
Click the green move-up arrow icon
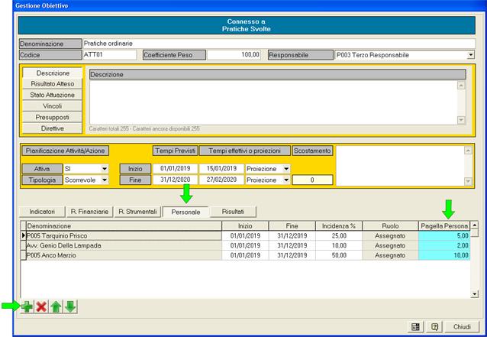tap(56, 306)
